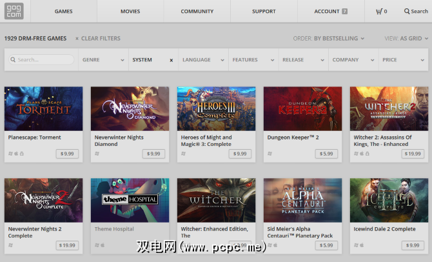432x262 pixels.
Task: Click the Dungeon Keeper 2 title text
Action: coord(293,137)
